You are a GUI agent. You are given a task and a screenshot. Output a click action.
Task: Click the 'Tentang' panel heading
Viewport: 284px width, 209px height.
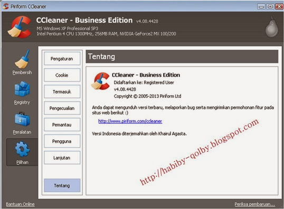101,57
